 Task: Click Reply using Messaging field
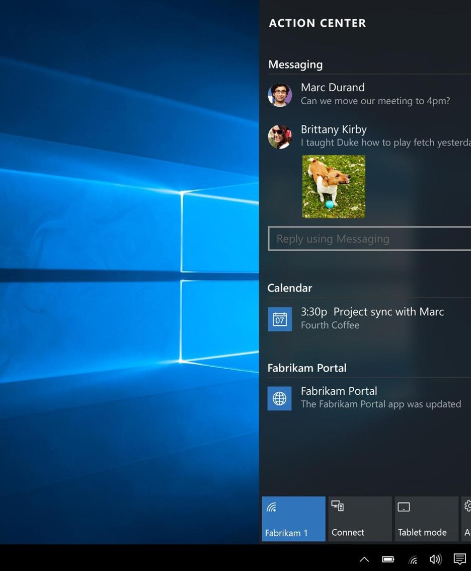point(369,239)
